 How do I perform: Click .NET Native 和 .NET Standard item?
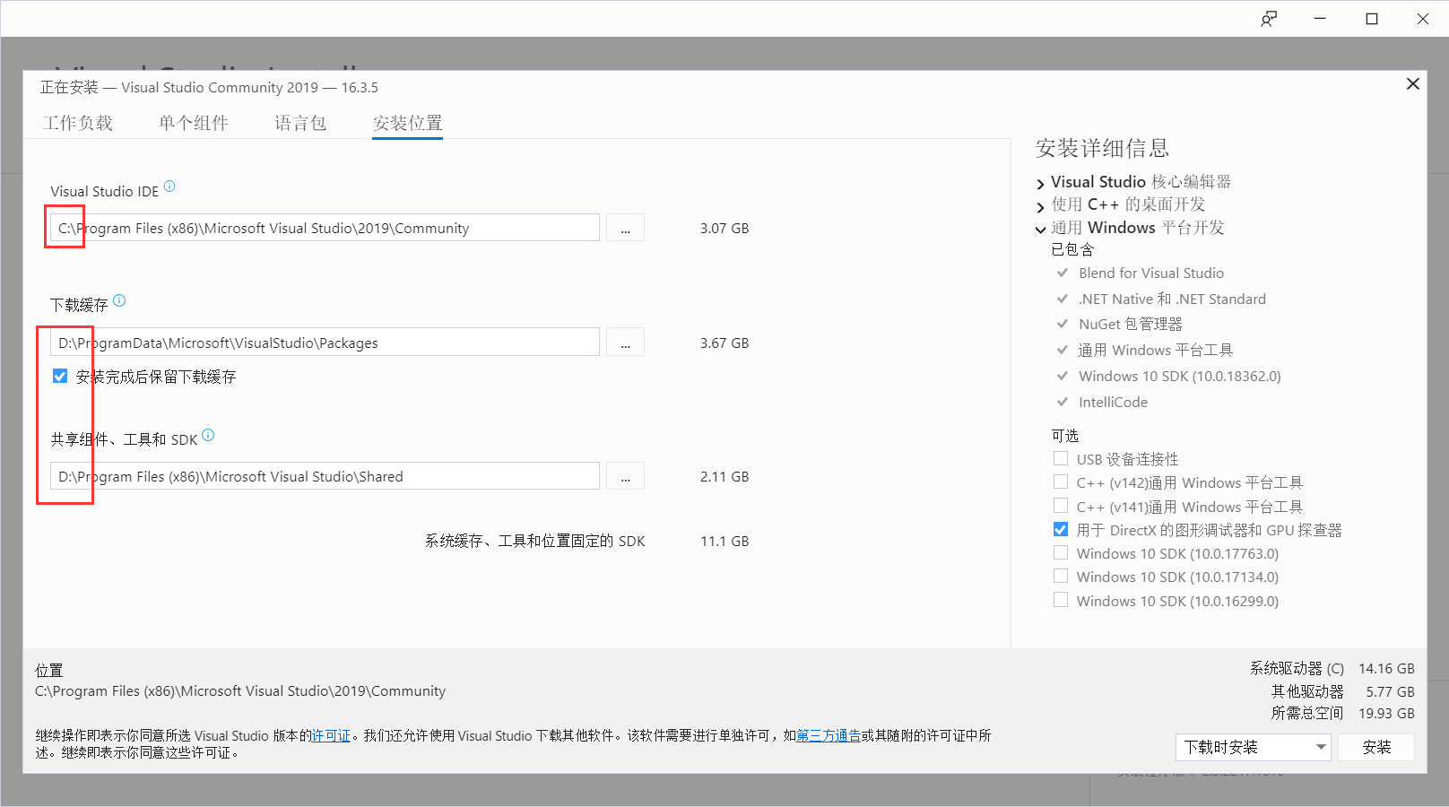[x=1172, y=299]
